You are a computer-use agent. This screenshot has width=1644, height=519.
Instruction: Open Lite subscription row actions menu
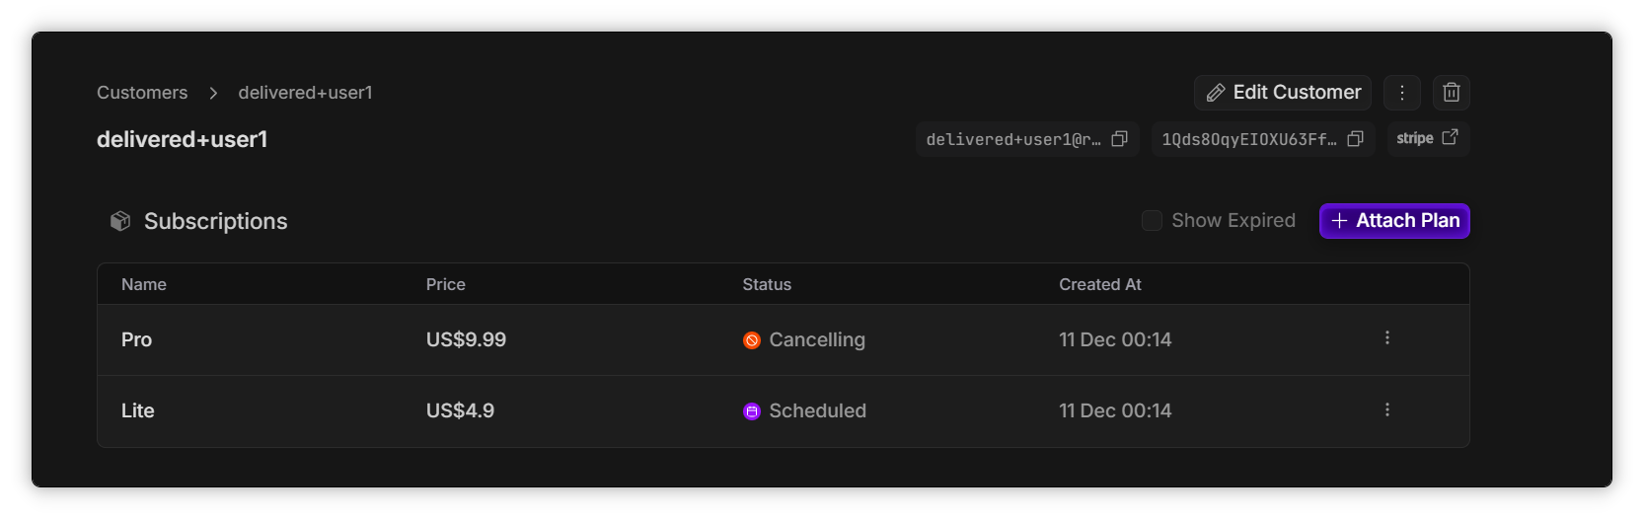(x=1386, y=409)
